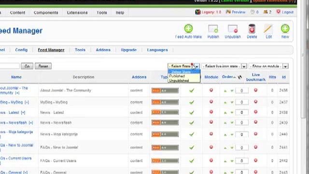Open the Tools menu in top bar

[102, 13]
